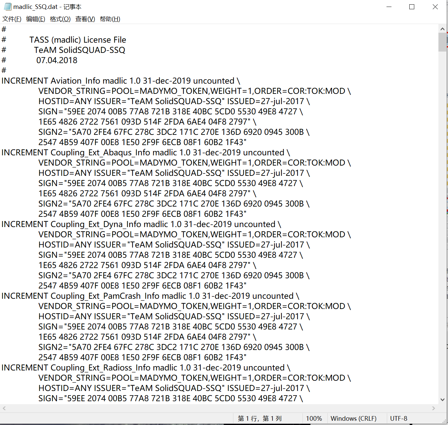Click the Windows (CRLF) status entry
Viewport: 448px width, 425px height.
pyautogui.click(x=353, y=418)
